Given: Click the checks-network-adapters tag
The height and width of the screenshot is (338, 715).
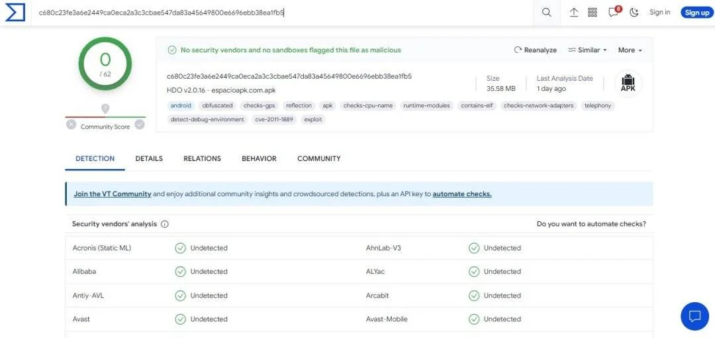Looking at the screenshot, I should (538, 105).
